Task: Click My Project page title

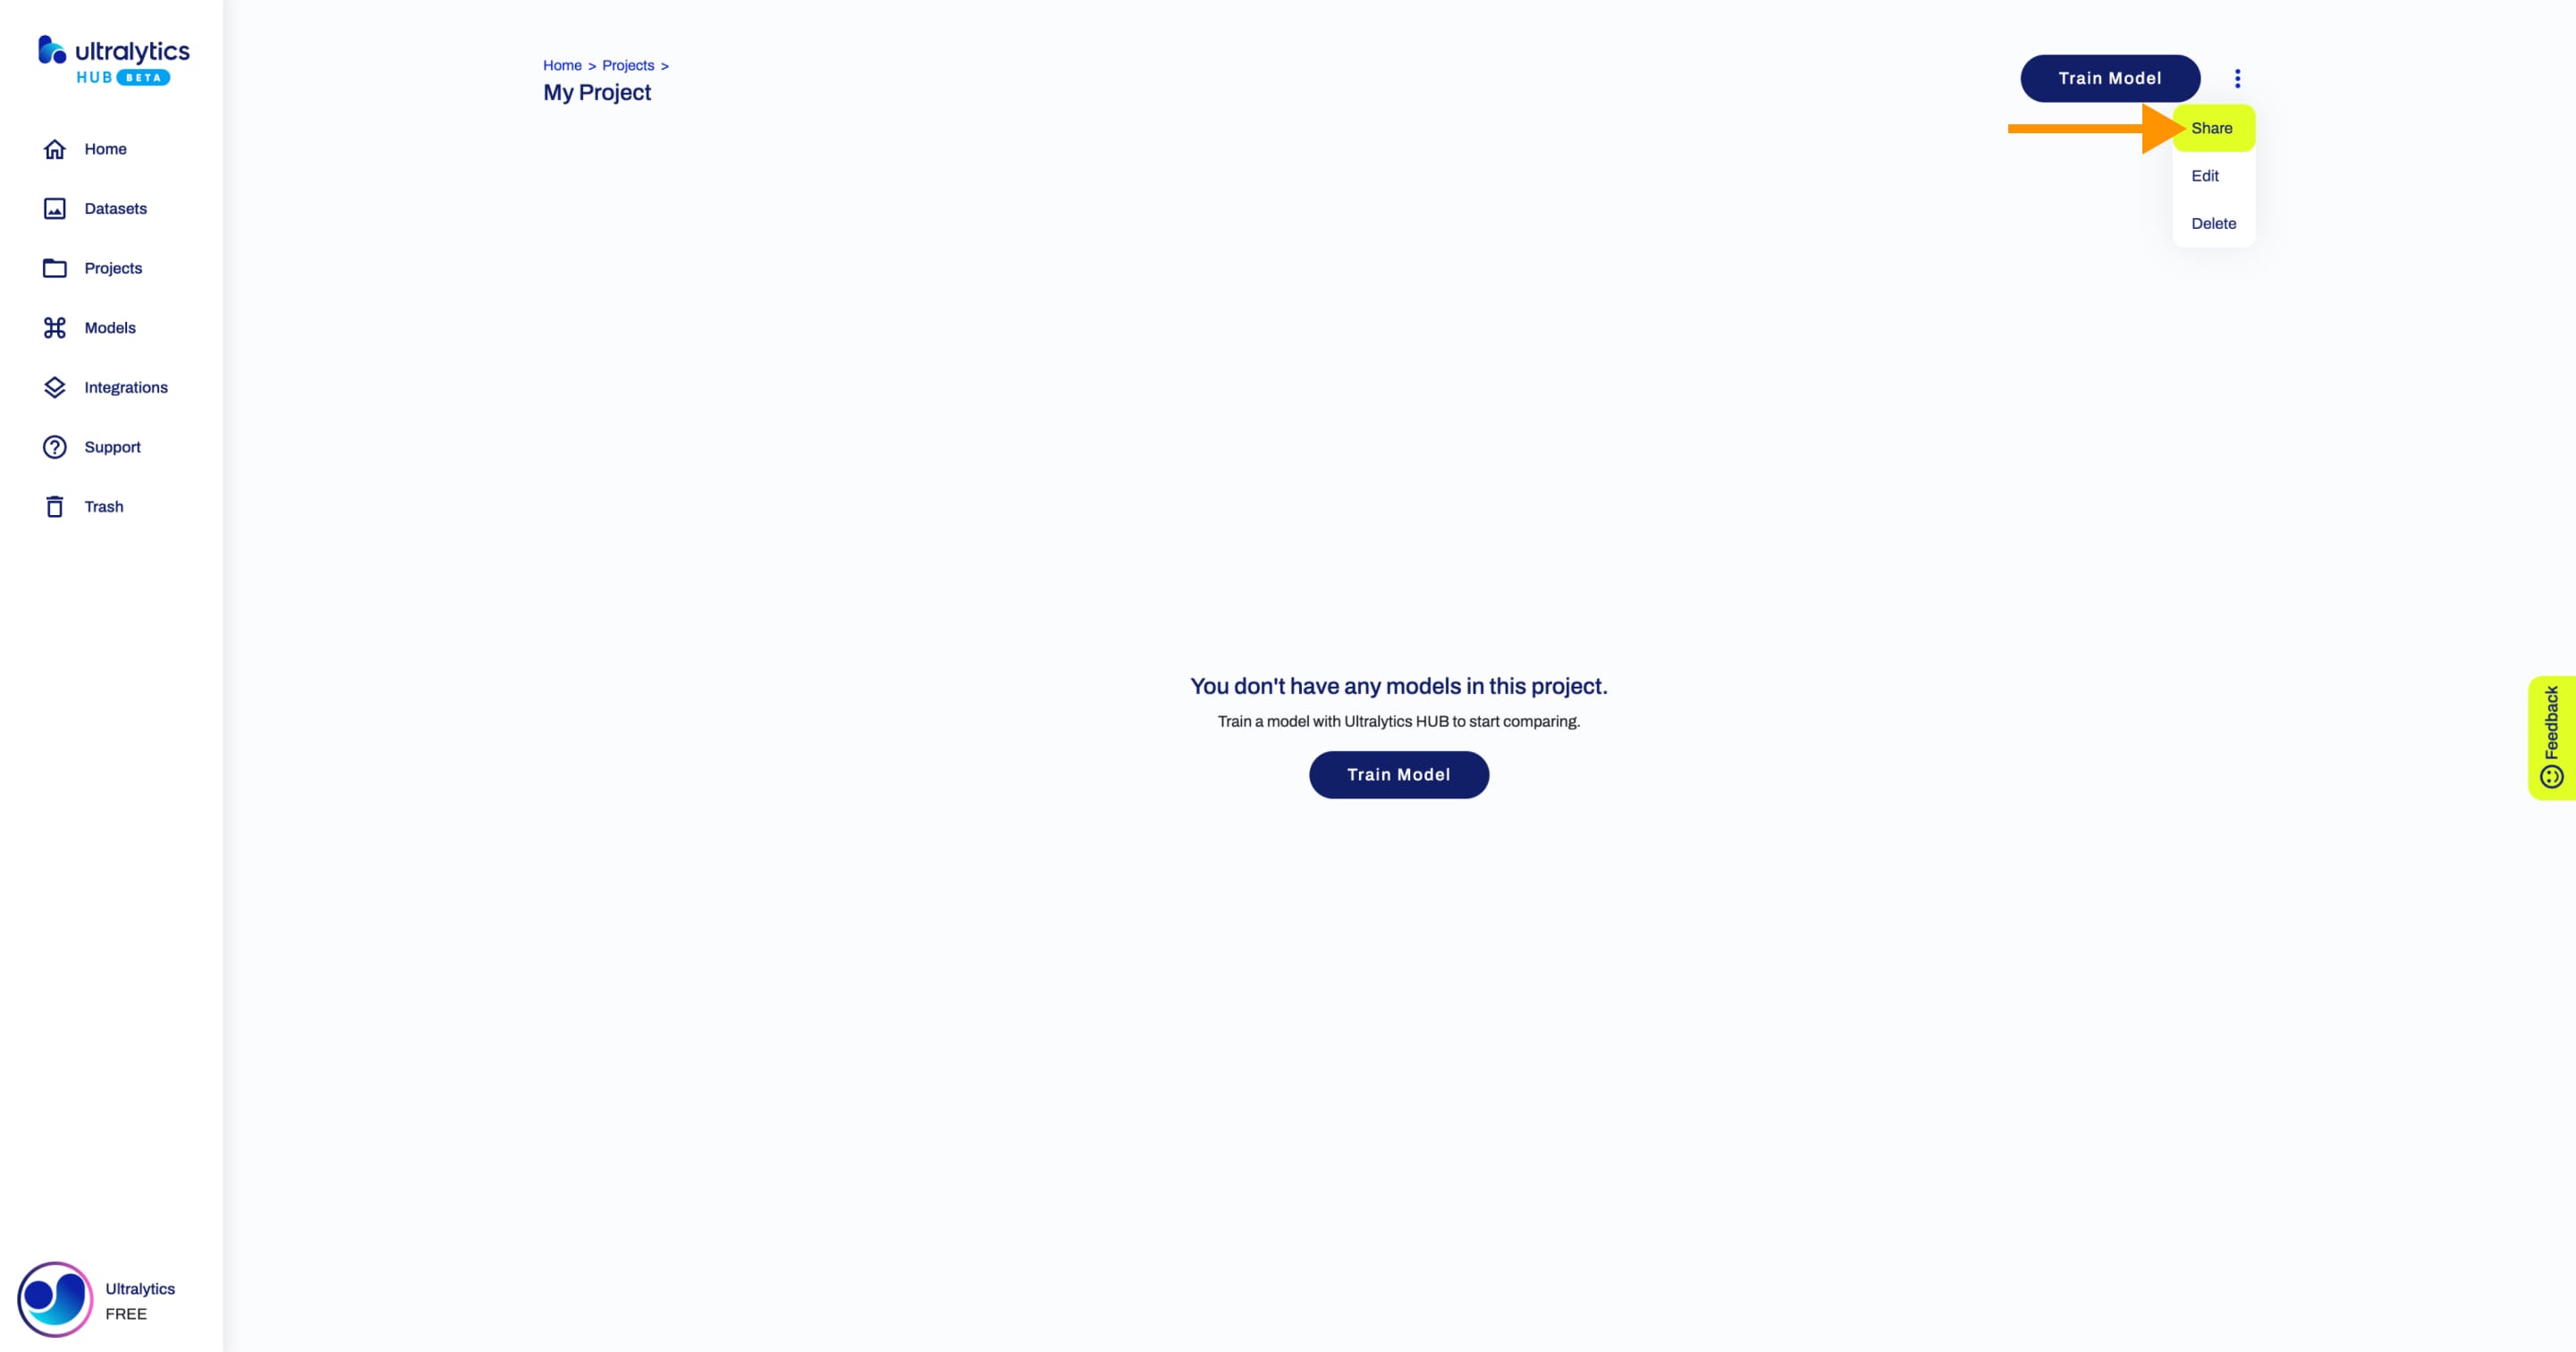Action: pyautogui.click(x=596, y=92)
